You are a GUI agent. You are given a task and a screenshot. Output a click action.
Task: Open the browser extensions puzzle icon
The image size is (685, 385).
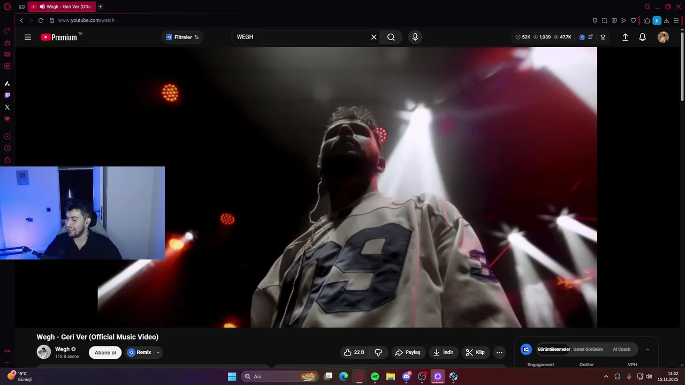pyautogui.click(x=647, y=20)
